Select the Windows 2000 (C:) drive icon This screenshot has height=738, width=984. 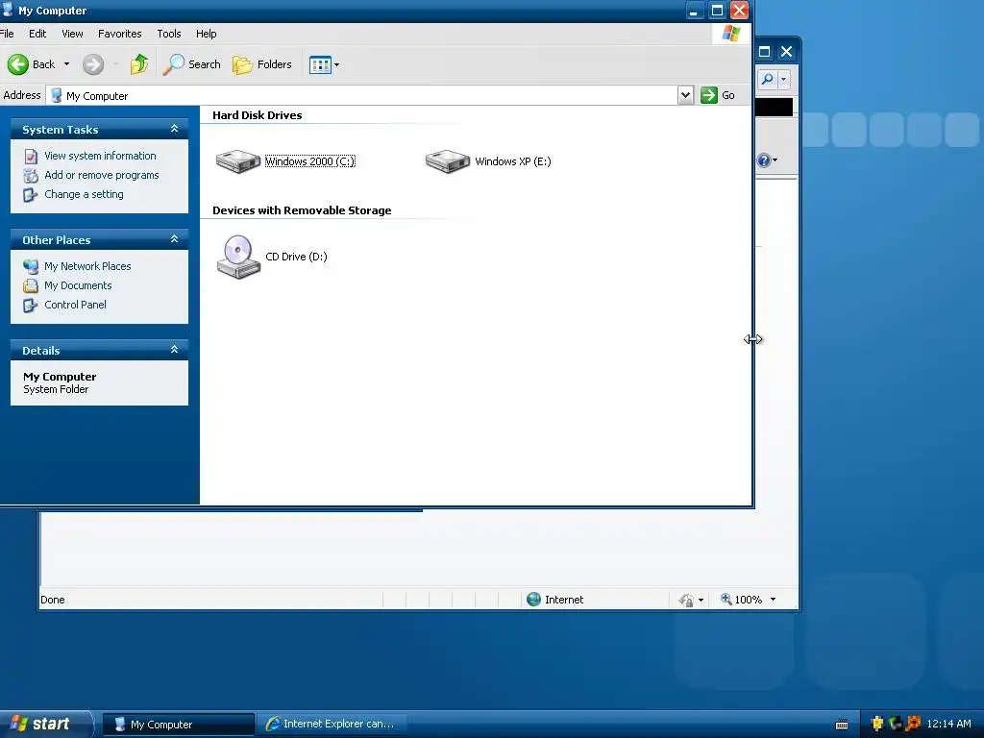click(238, 161)
